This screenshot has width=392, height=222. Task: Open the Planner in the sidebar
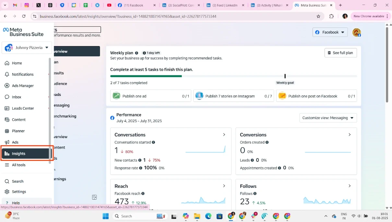[x=19, y=131]
